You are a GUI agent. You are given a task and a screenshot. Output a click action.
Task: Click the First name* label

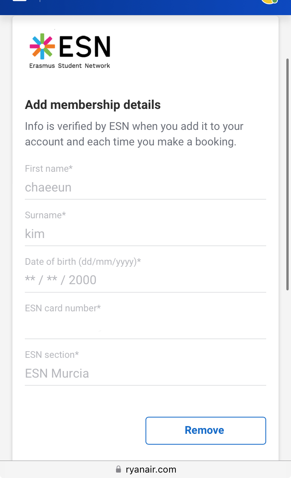click(x=49, y=169)
